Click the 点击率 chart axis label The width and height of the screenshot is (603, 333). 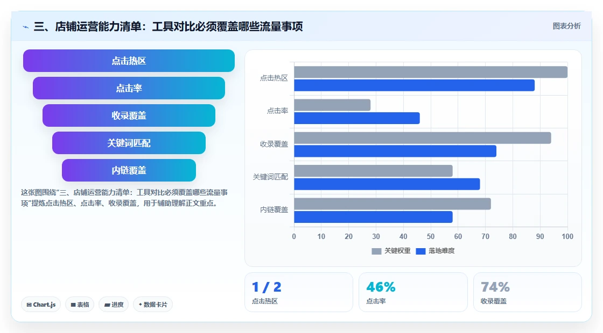click(x=277, y=111)
